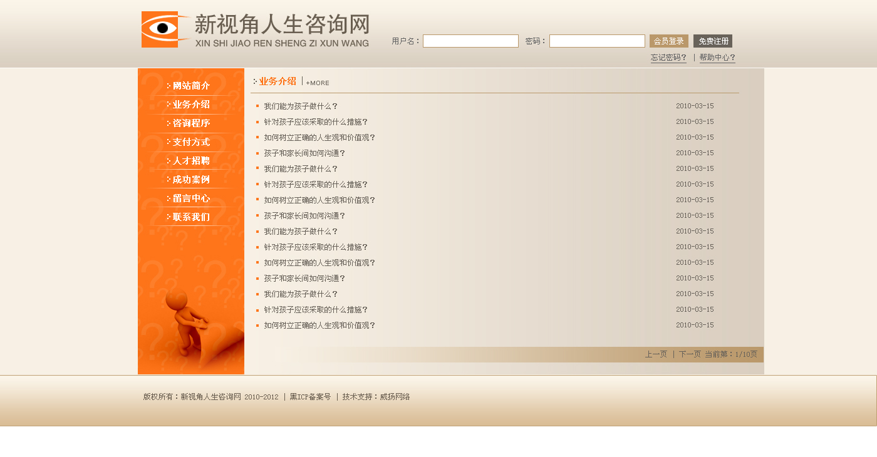Open 支付方式 sidebar item
Screen dimensions: 877x457
click(191, 142)
